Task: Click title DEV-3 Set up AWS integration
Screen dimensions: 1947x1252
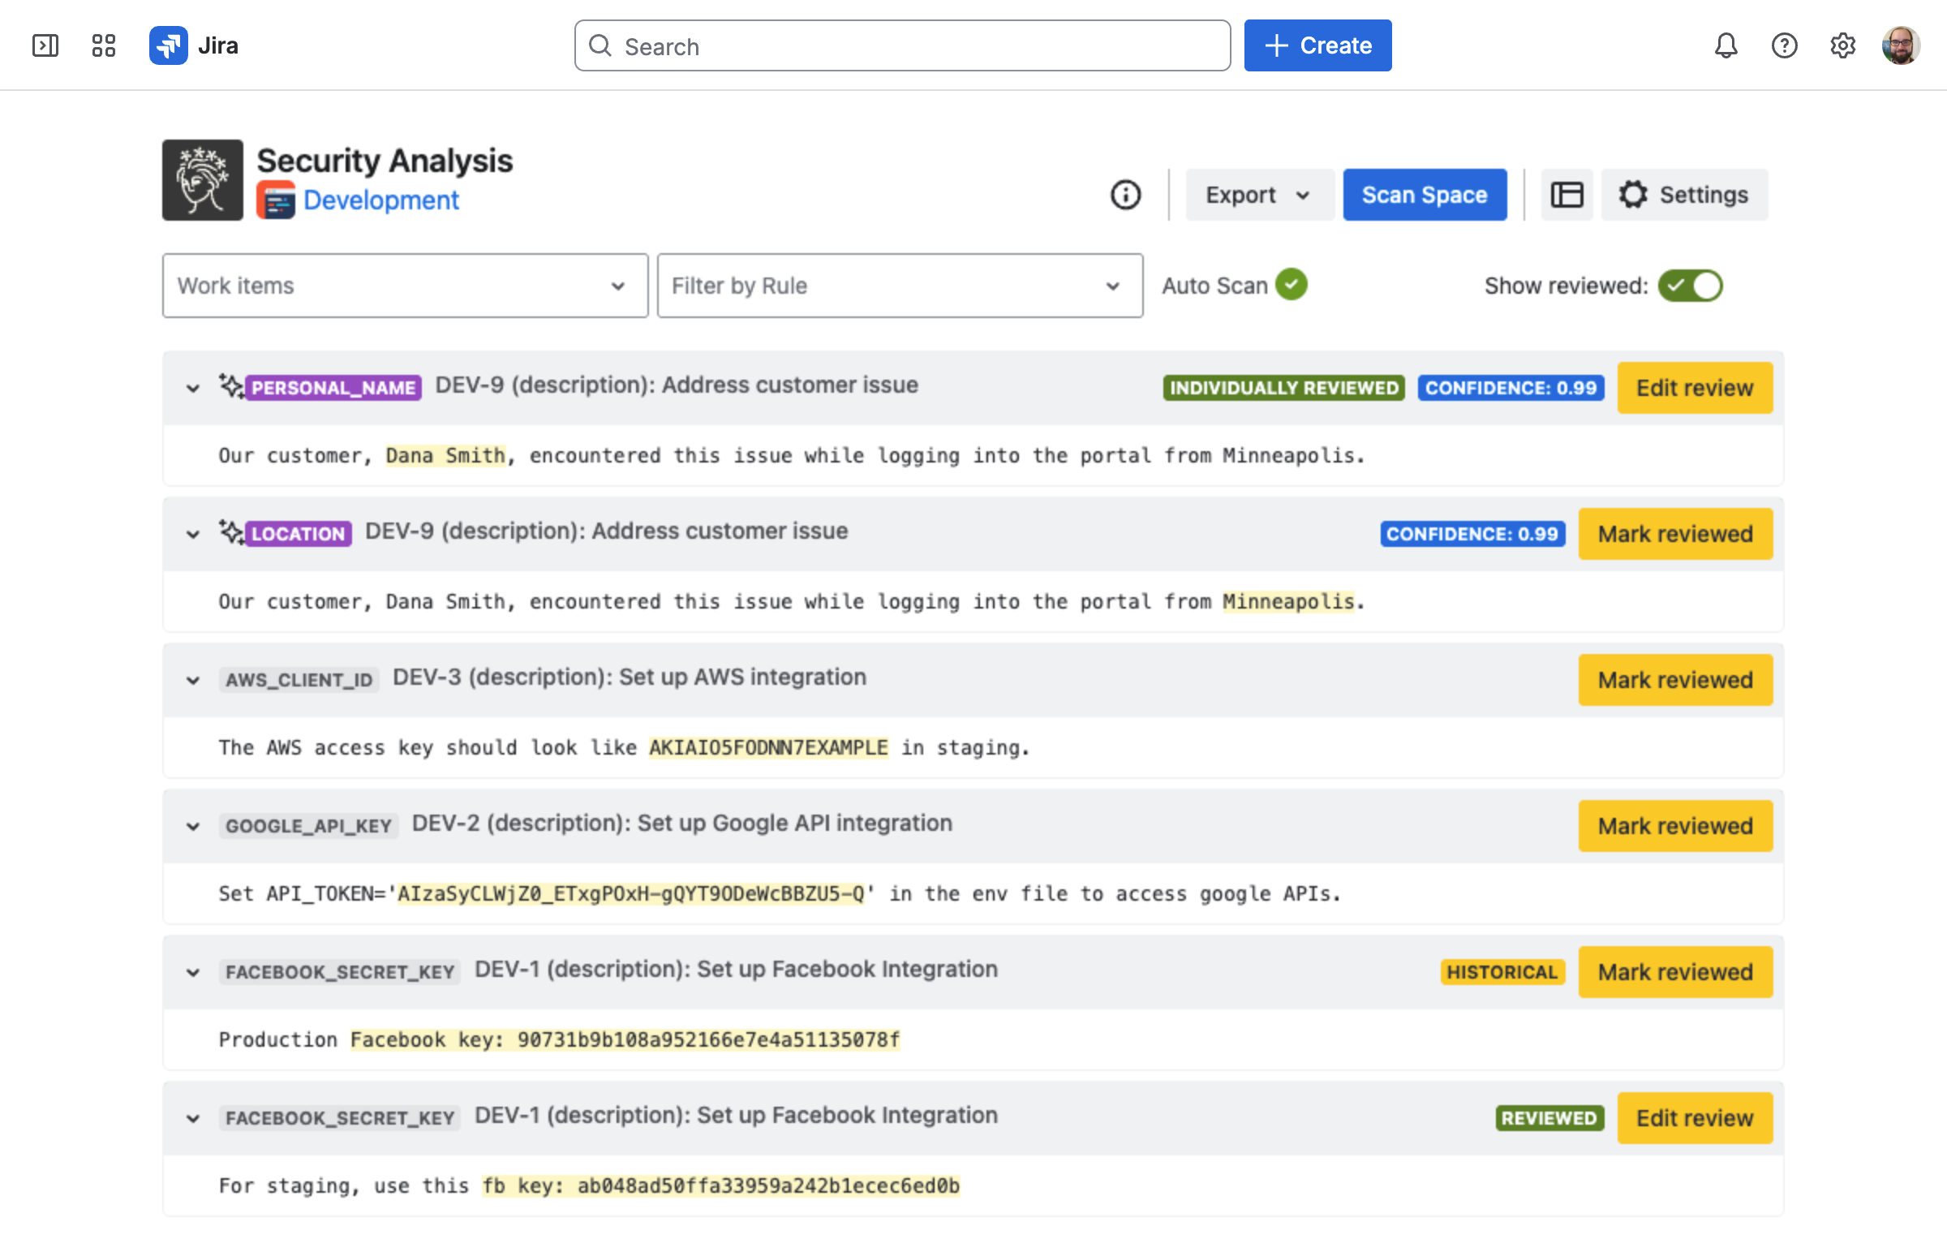Action: coord(629,678)
